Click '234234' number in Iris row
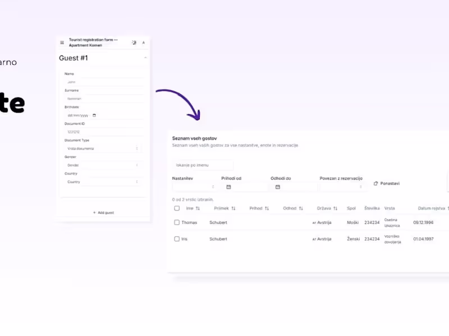This screenshot has width=449, height=336. coord(372,239)
